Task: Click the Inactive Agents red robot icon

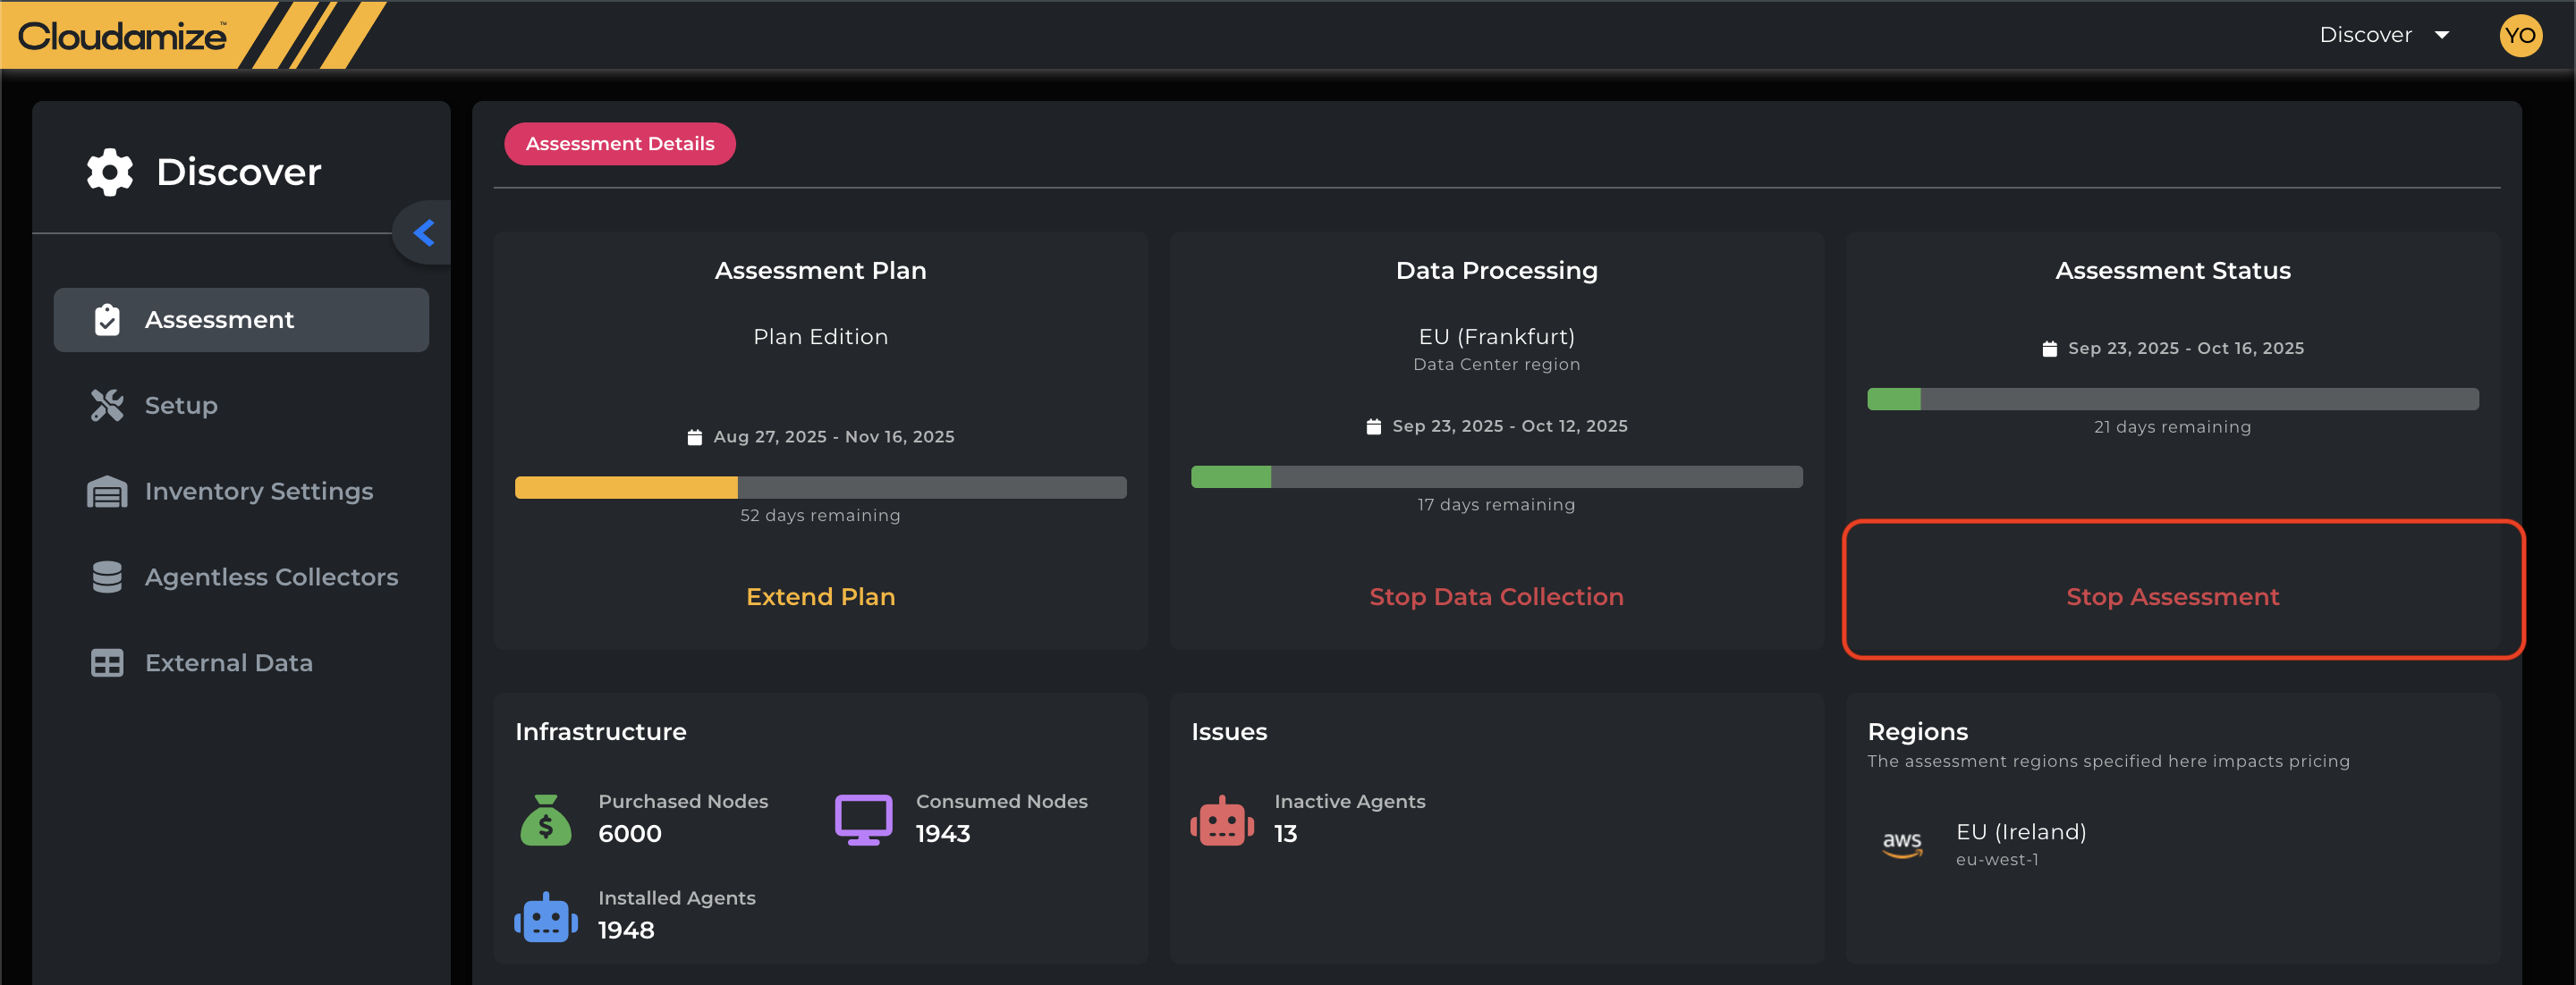Action: (x=1221, y=821)
